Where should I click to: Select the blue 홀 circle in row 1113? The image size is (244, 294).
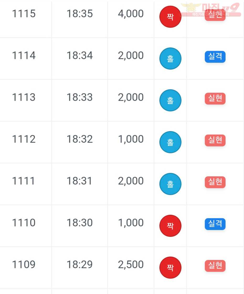[x=170, y=100]
